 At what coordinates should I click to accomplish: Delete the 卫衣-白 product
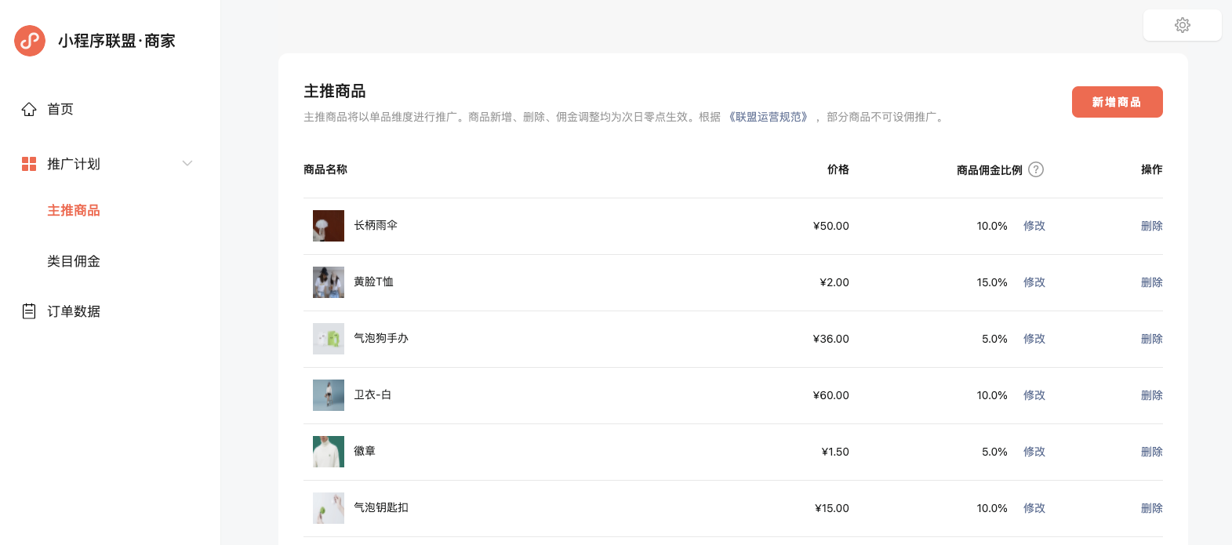click(1151, 395)
